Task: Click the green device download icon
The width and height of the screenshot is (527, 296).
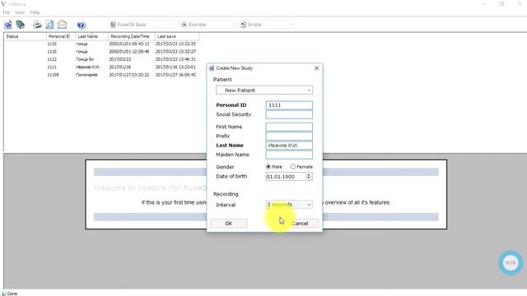Action: 21,25
